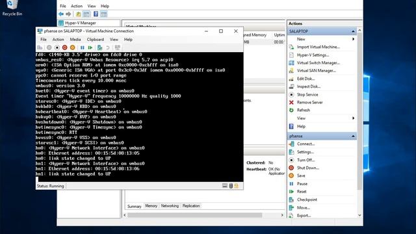Click Actions pane scrollbar up arrow
The height and width of the screenshot is (234, 416).
coord(359,31)
